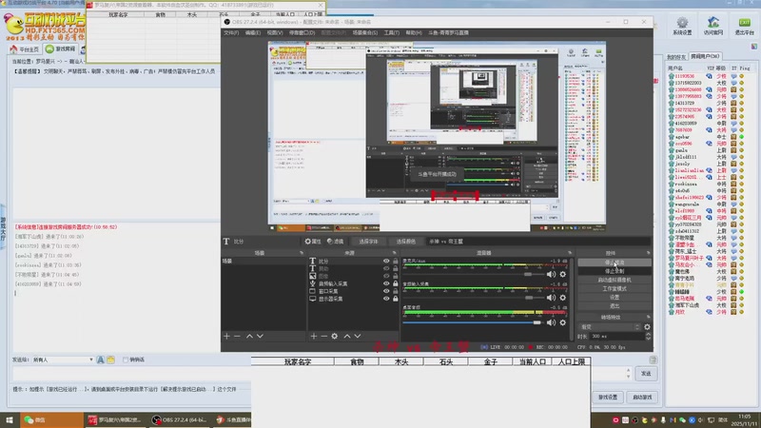Open source properties gear in OBS toolbar

click(x=313, y=242)
